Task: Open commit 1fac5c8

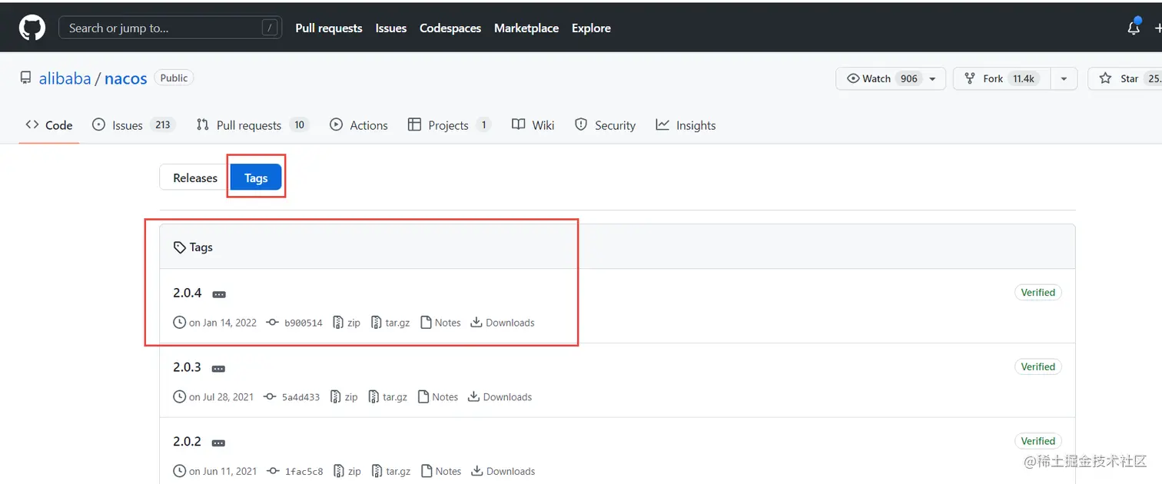Action: (295, 472)
